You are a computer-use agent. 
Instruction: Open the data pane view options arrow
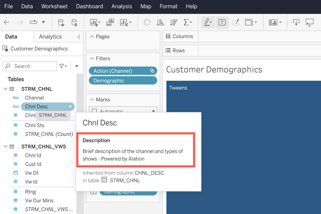click(x=77, y=66)
